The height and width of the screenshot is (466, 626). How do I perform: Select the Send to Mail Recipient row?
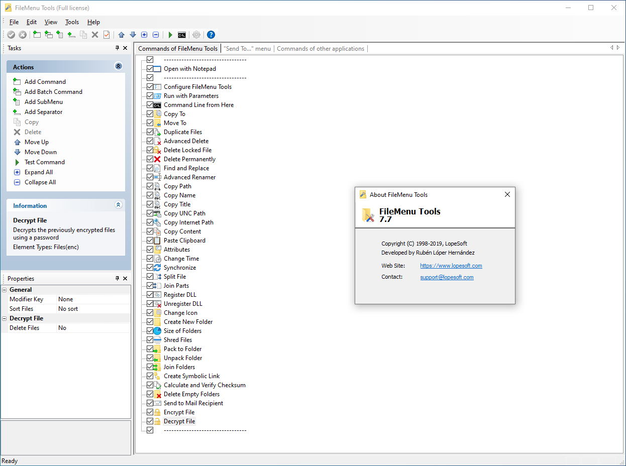pos(193,403)
